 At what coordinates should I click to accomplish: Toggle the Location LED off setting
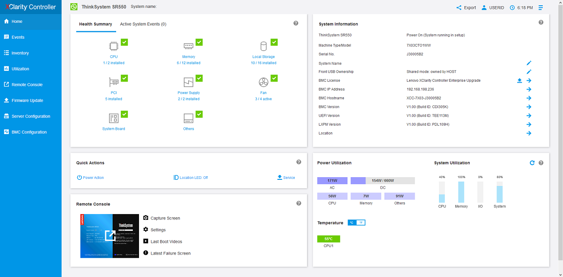191,178
